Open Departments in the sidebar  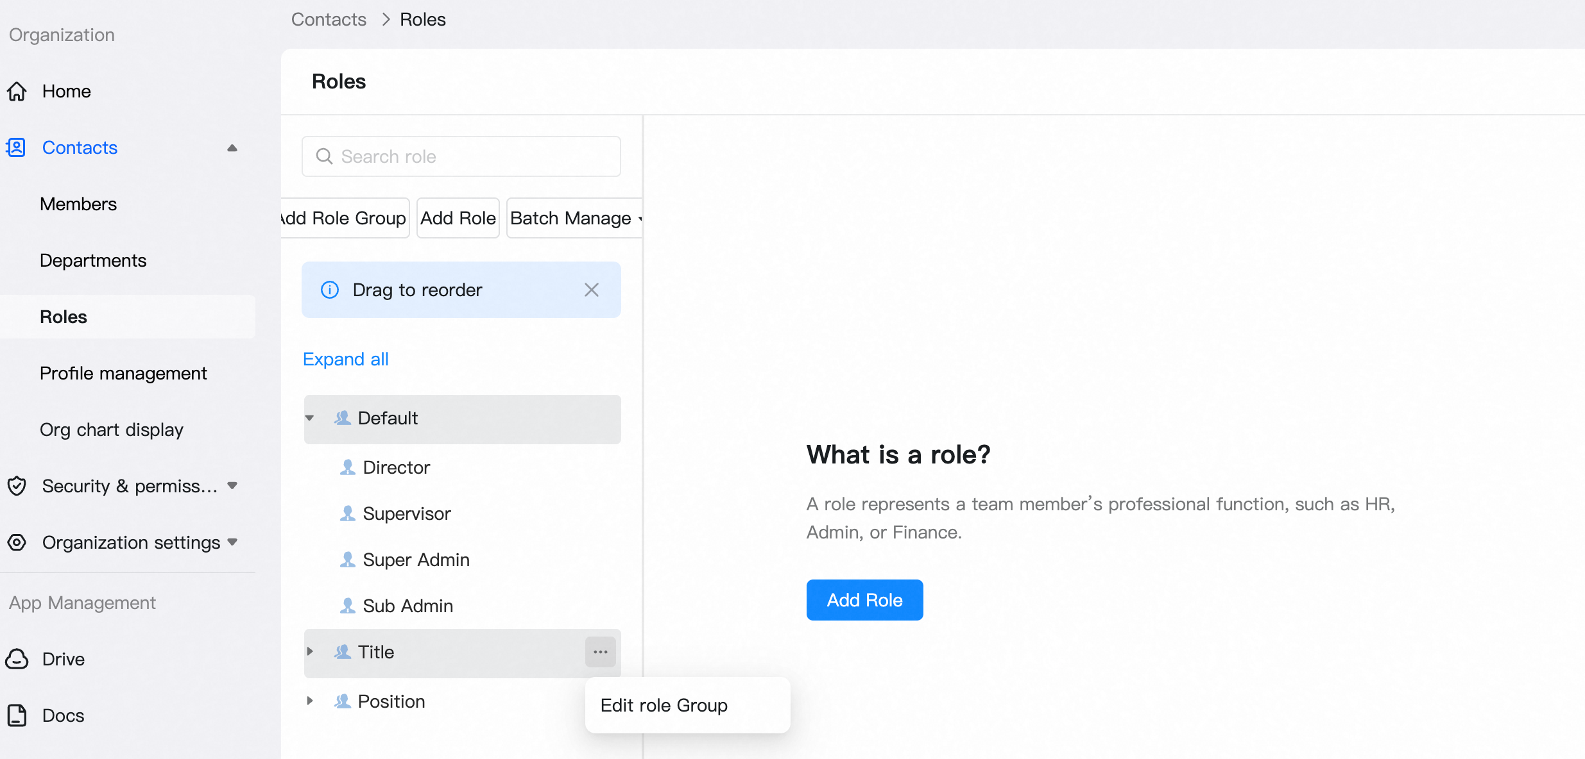tap(93, 260)
